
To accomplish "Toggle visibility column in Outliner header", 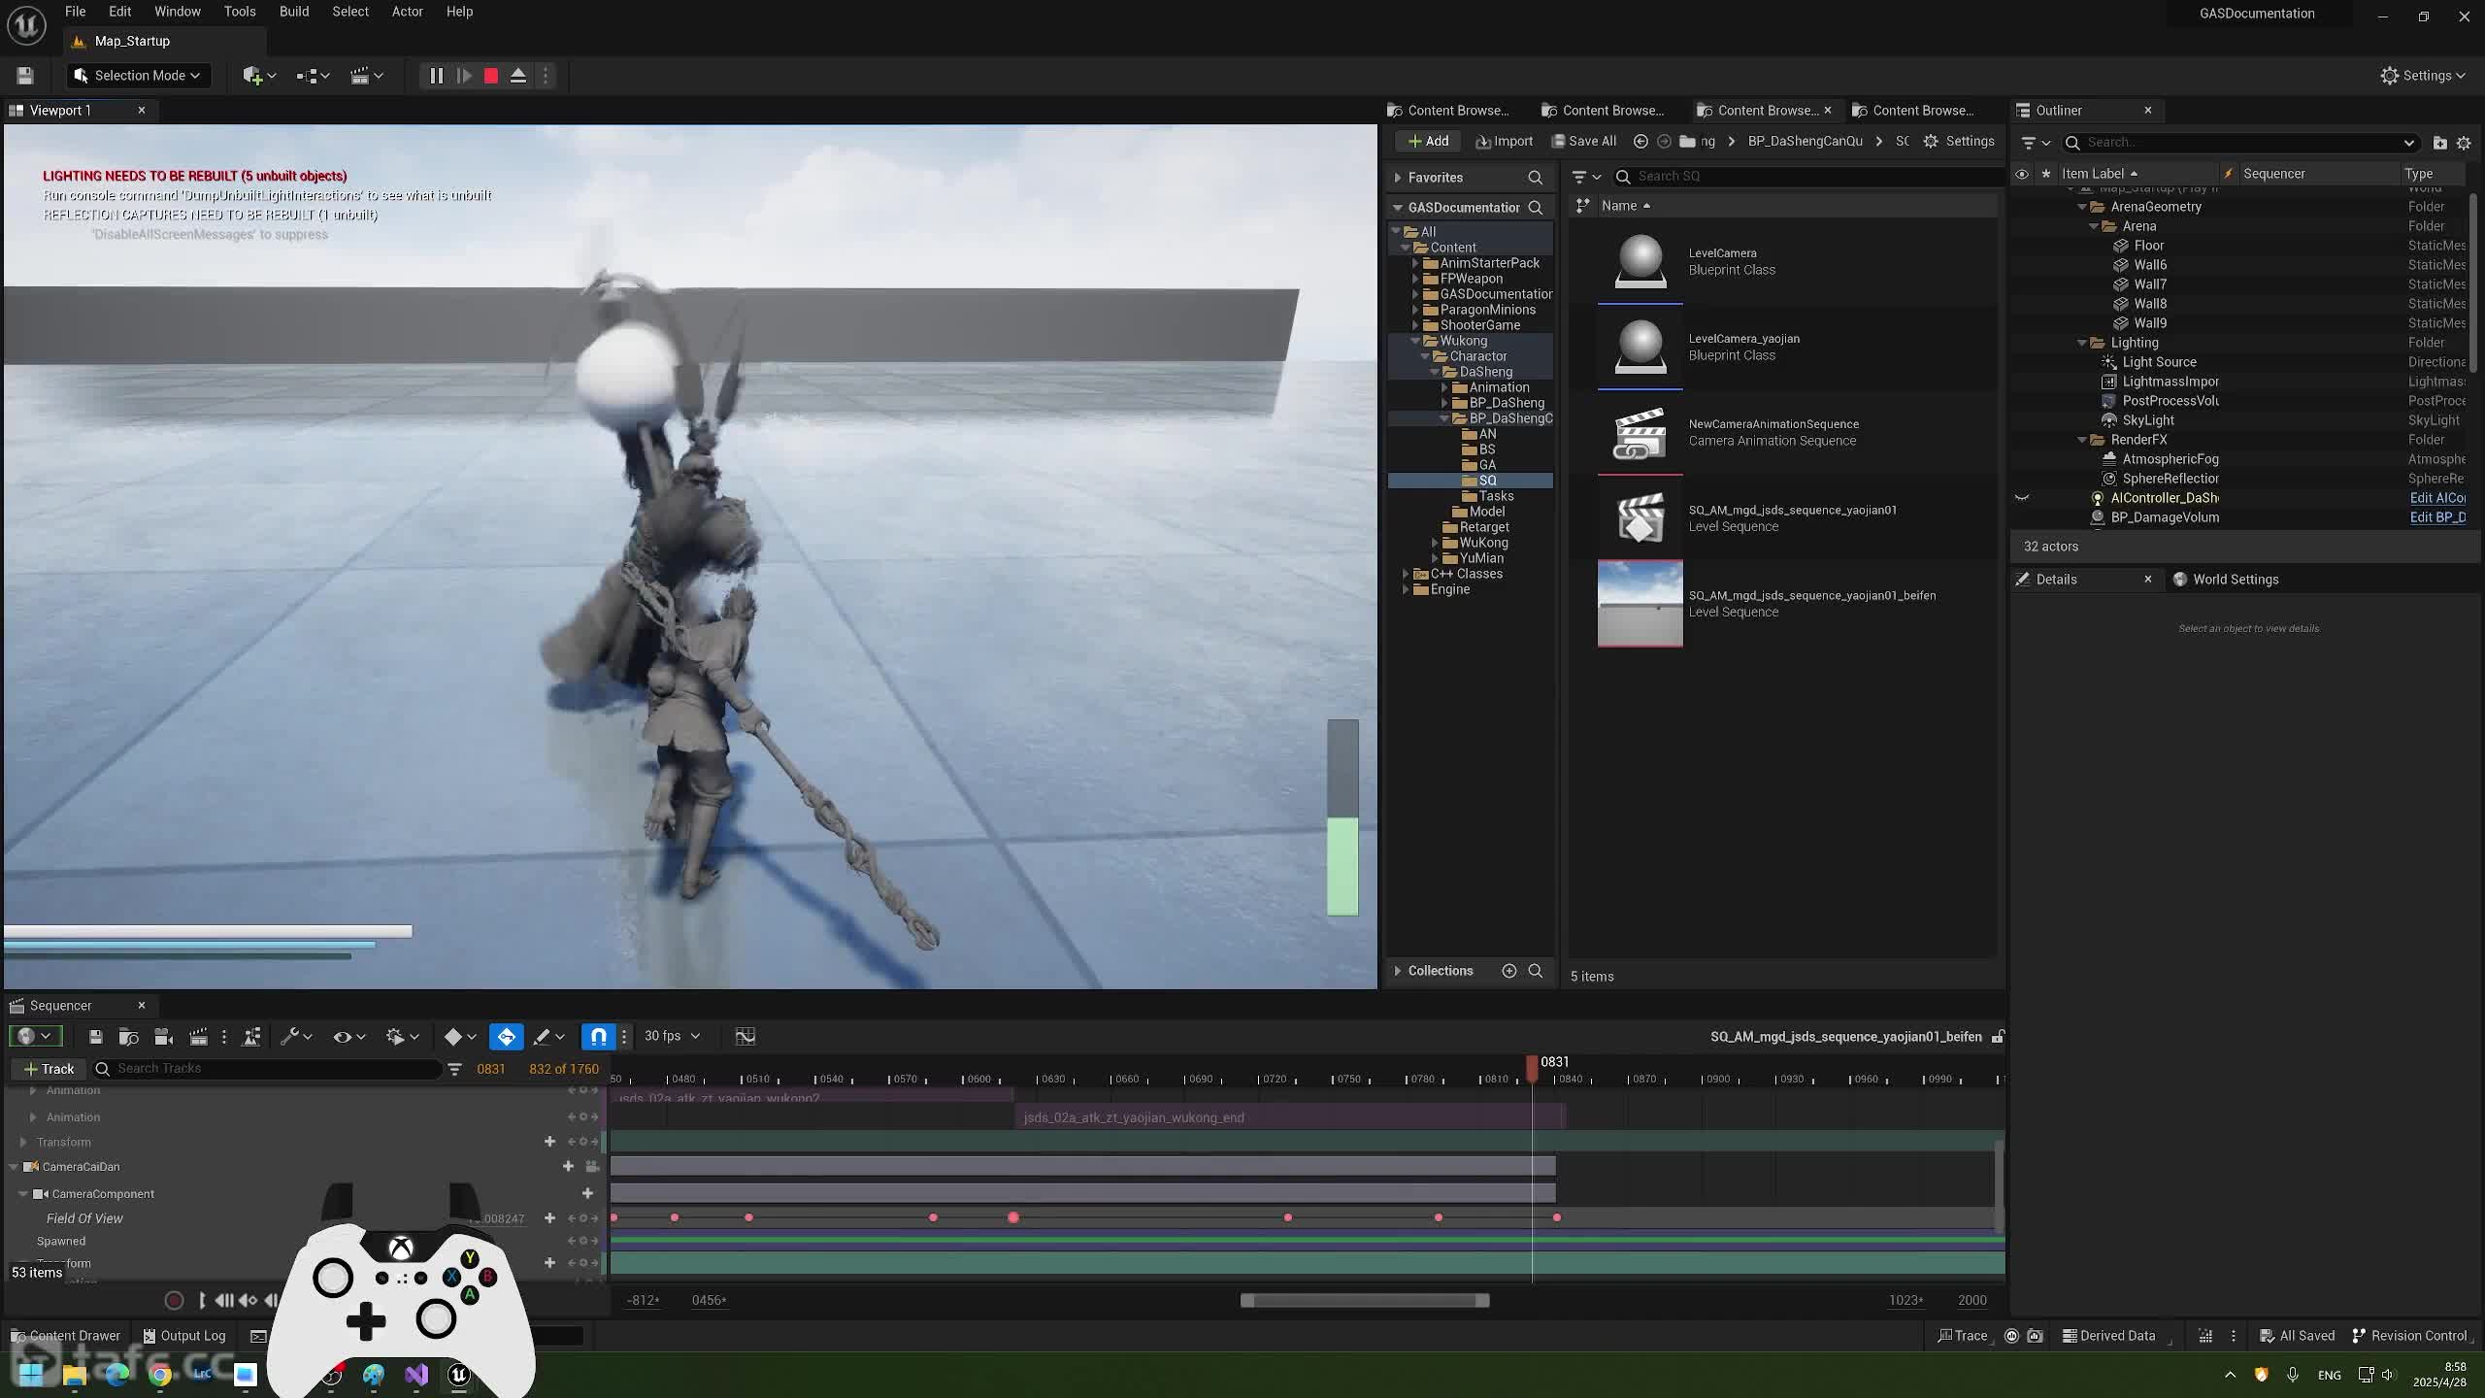I will tap(2022, 174).
